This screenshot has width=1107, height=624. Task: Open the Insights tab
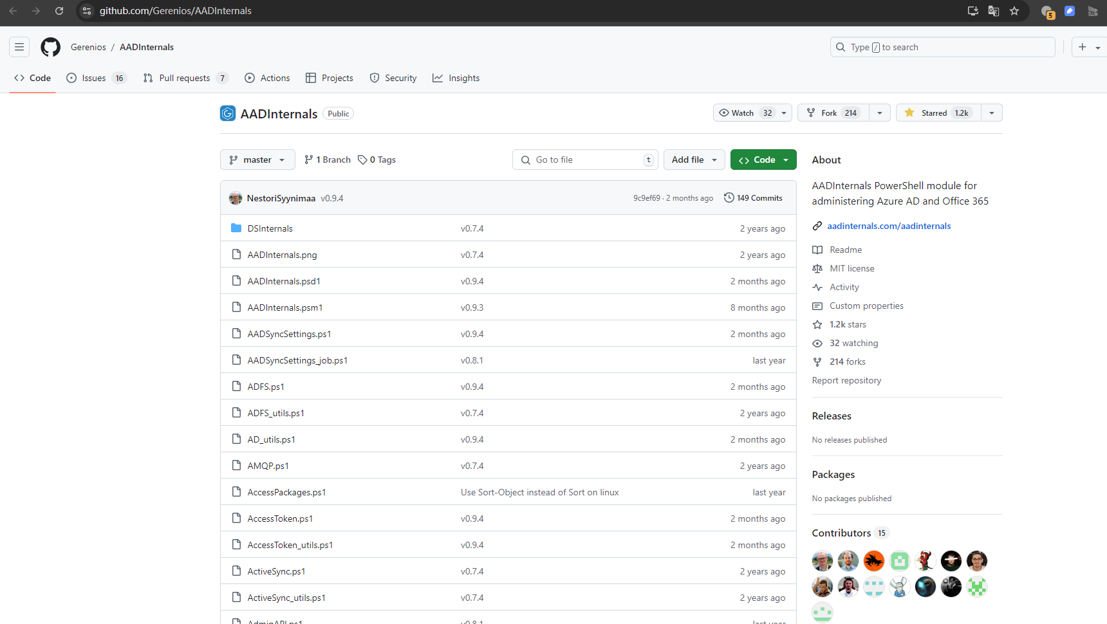pos(456,78)
